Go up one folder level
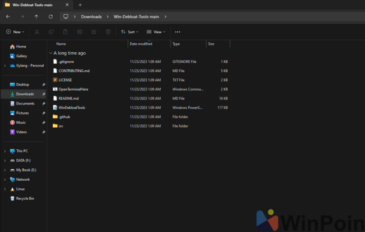Image resolution: width=365 pixels, height=232 pixels. coord(36,17)
